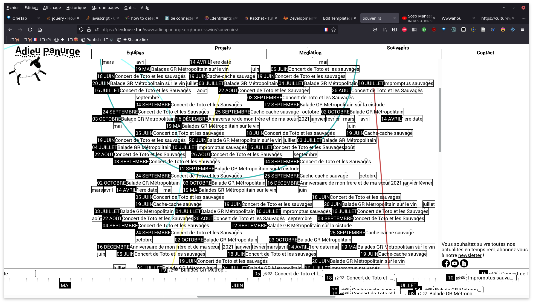Open the rPi bookmarks folder

point(45,40)
